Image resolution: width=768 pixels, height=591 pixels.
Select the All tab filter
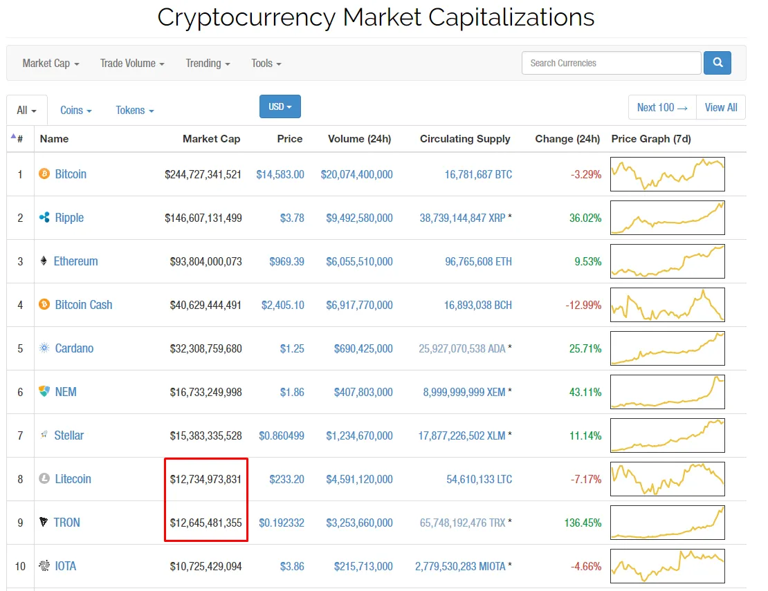26,110
